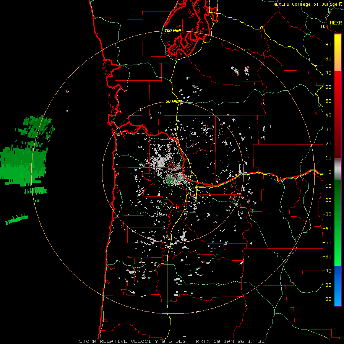344x344 pixels.
Task: Click the -60 value on the velocity scale
Action: click(x=327, y=257)
